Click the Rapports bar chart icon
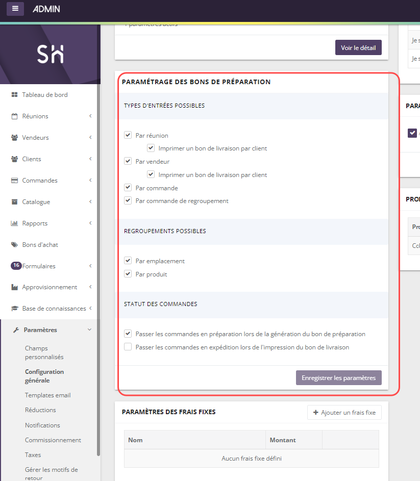 [x=14, y=223]
